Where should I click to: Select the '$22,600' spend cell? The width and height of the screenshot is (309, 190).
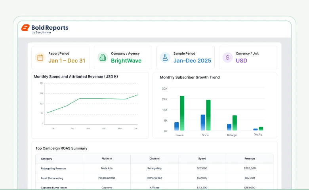tap(202, 178)
